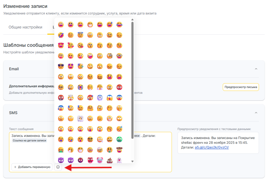
Task: Select the sleeping face with Zzz emoji
Action: tap(119, 129)
